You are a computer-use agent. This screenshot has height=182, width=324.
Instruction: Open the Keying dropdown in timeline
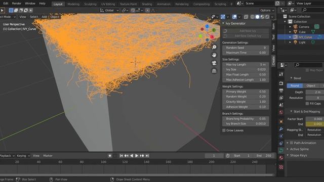pos(23,156)
